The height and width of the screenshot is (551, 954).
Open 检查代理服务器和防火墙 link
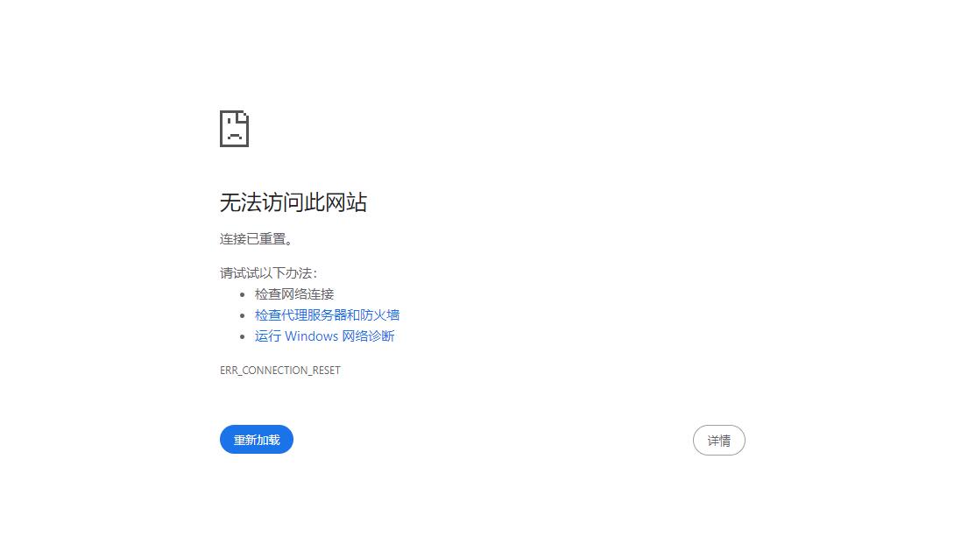pyautogui.click(x=327, y=315)
